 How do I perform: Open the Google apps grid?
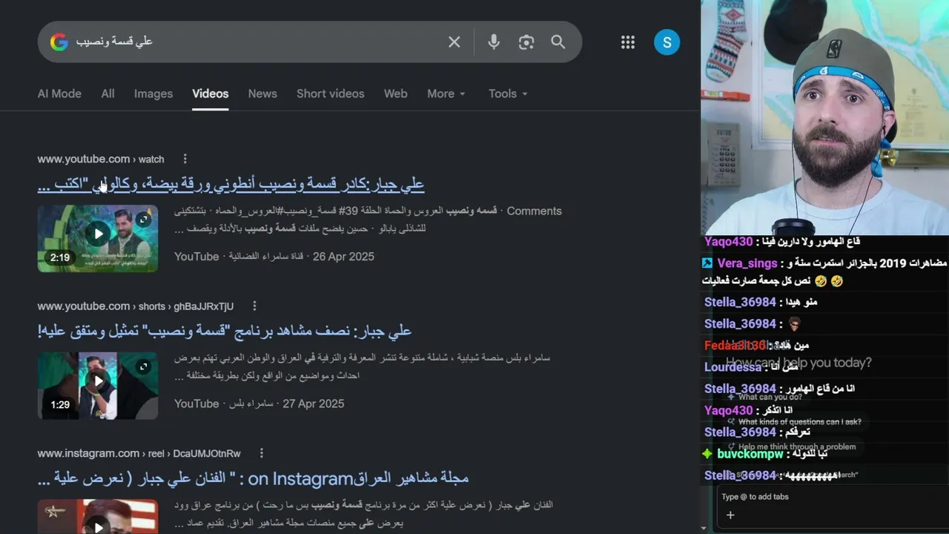(x=628, y=42)
